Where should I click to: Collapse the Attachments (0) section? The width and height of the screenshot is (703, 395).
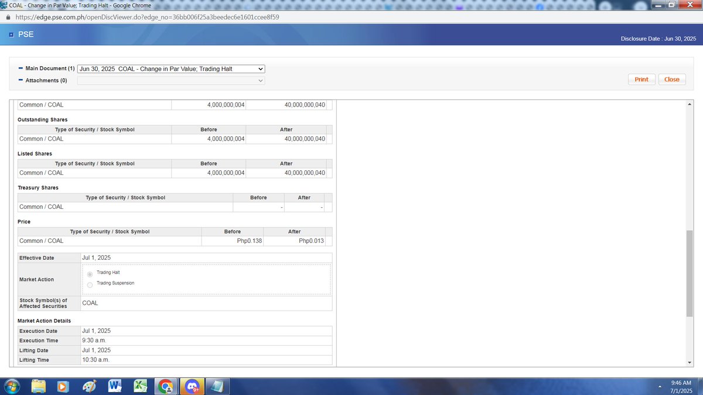[21, 80]
